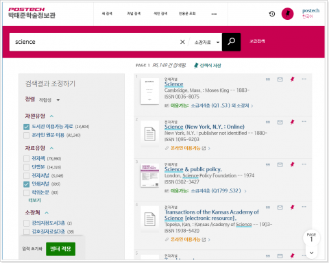
Task: Expand holdings arrow after 소급지4층 (Q1 .S3)
Action: 252,106
